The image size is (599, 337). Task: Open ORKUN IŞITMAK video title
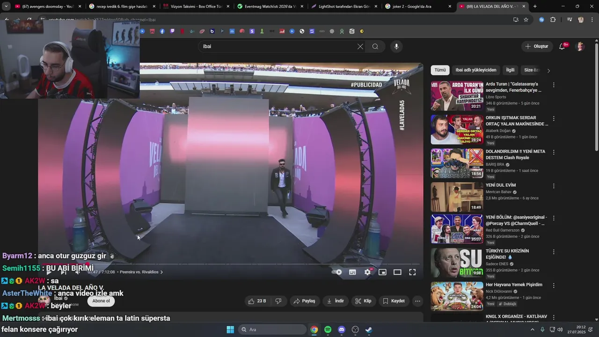[x=517, y=121]
